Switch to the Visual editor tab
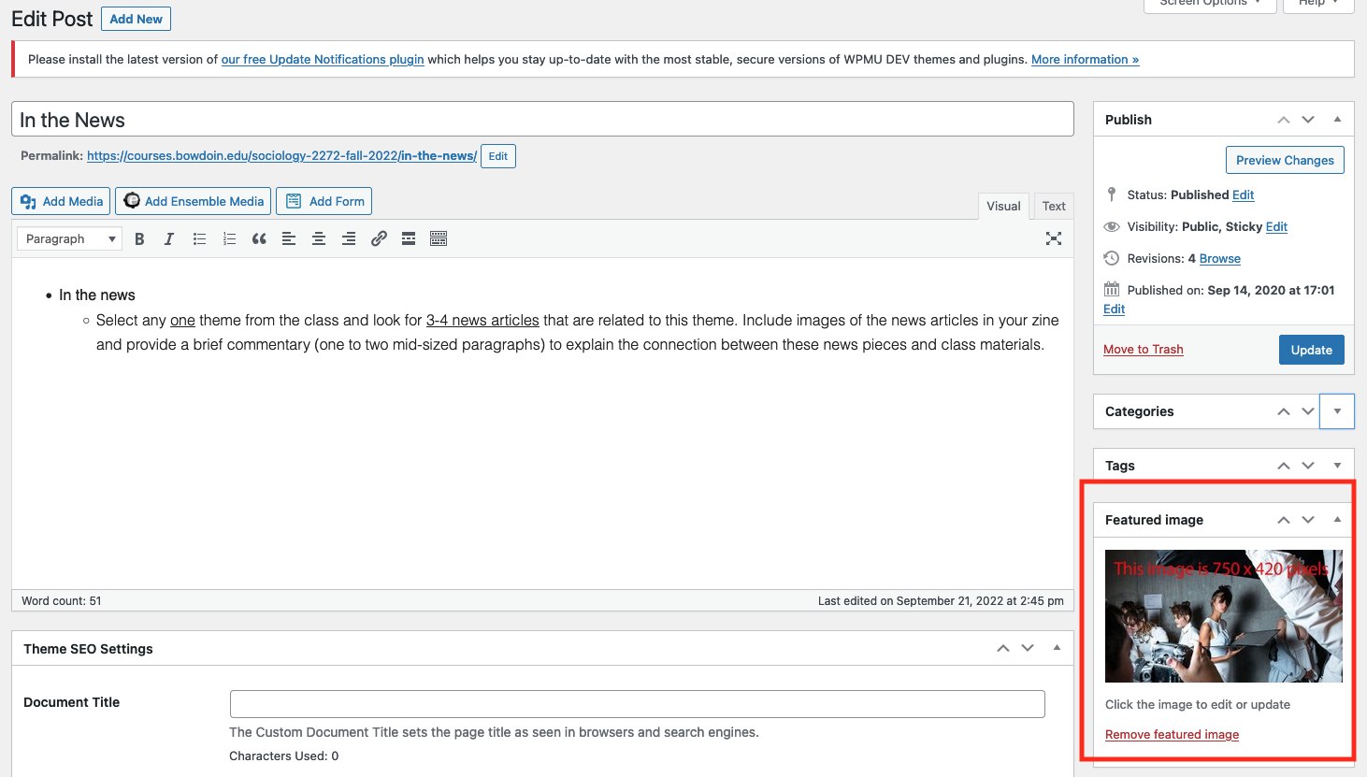1367x777 pixels. click(x=1003, y=207)
